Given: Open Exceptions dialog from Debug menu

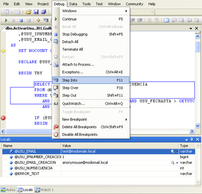Looking at the screenshot, I should point(91,72).
